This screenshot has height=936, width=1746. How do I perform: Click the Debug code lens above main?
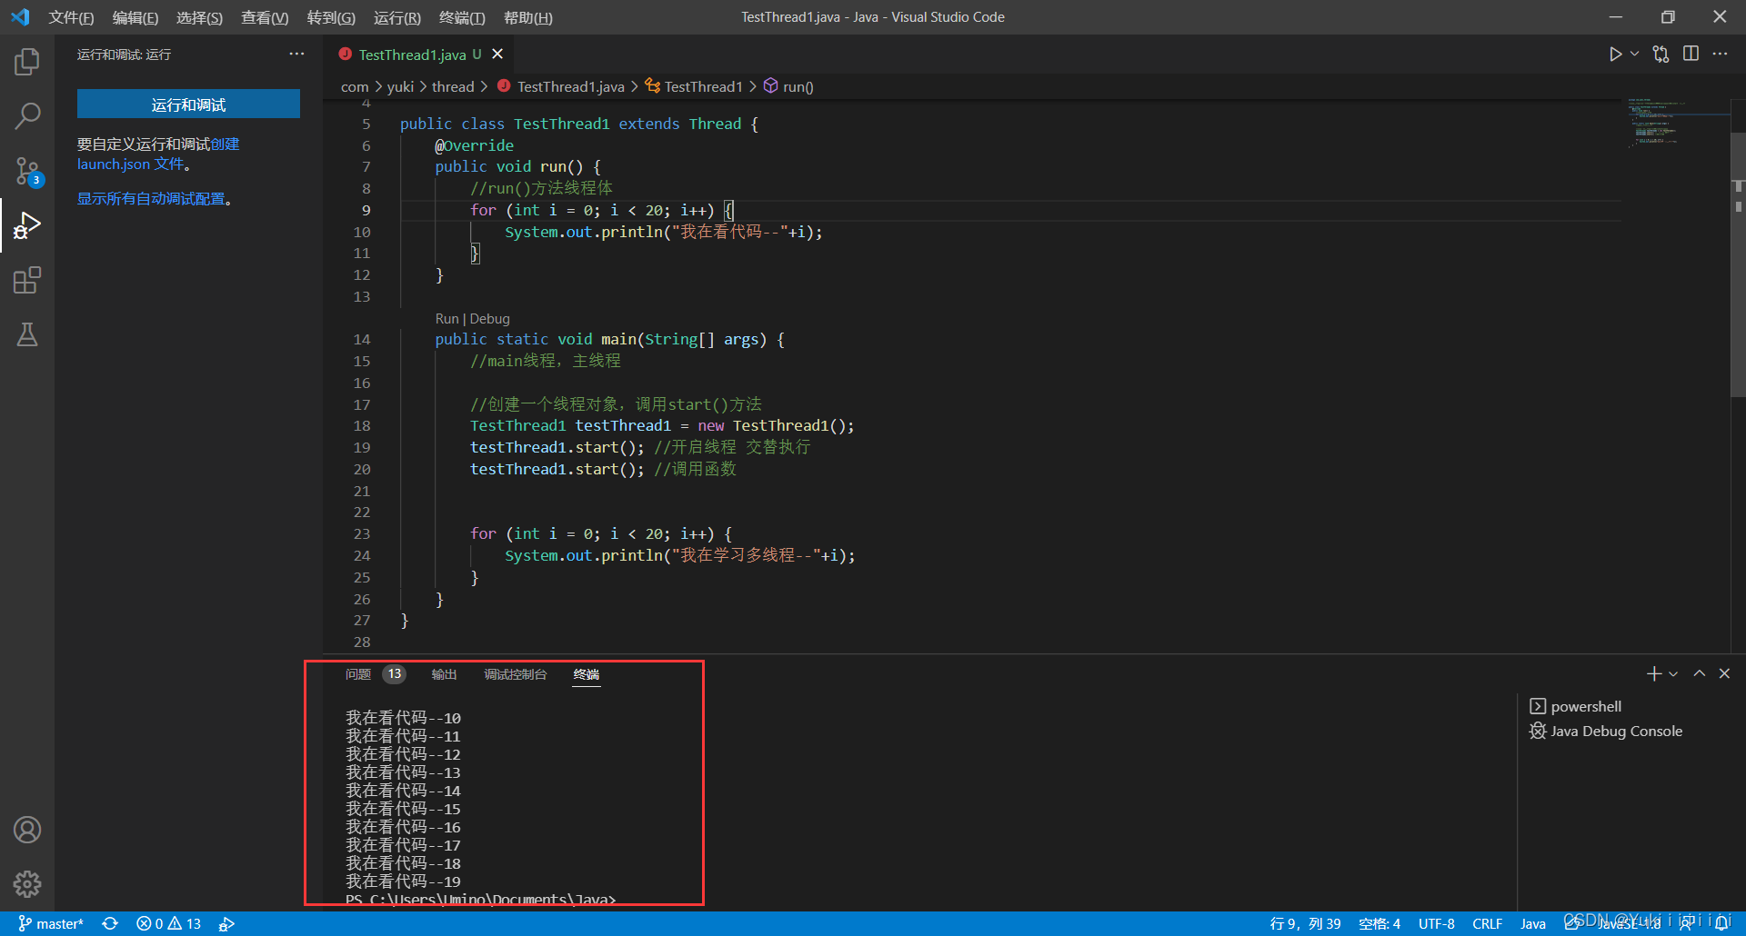(x=489, y=318)
